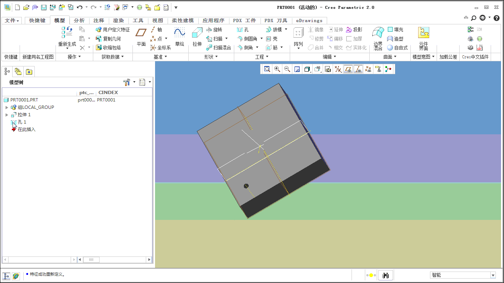The image size is (504, 283).
Task: Select the Revolve (旋转) tool
Action: 214,30
